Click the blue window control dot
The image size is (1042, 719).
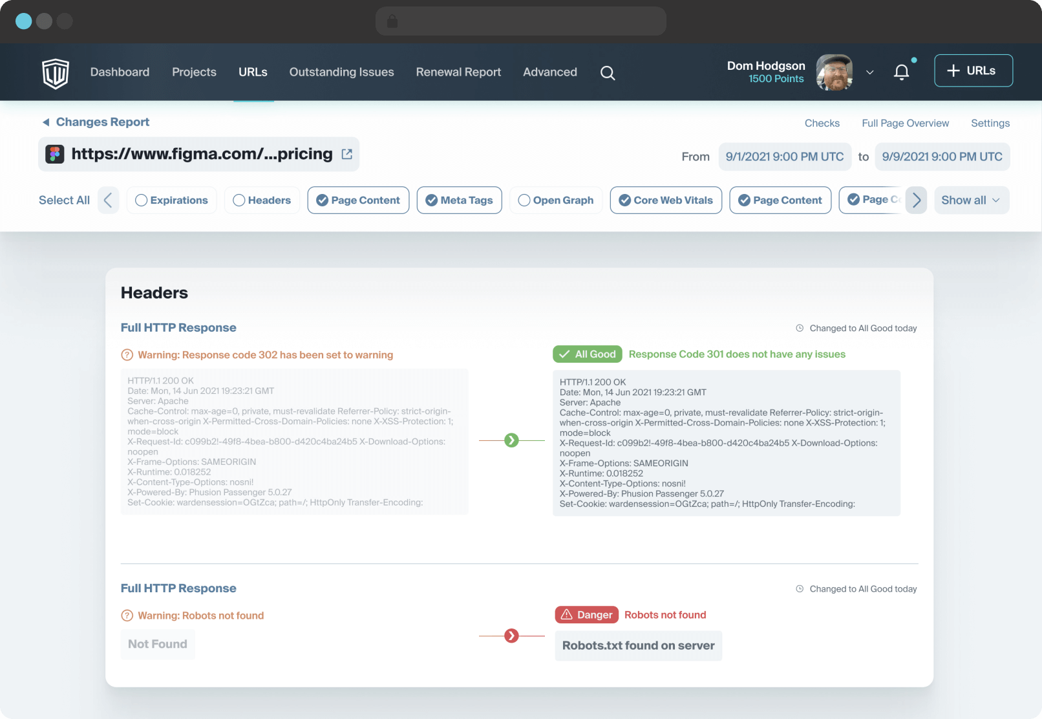[x=24, y=21]
